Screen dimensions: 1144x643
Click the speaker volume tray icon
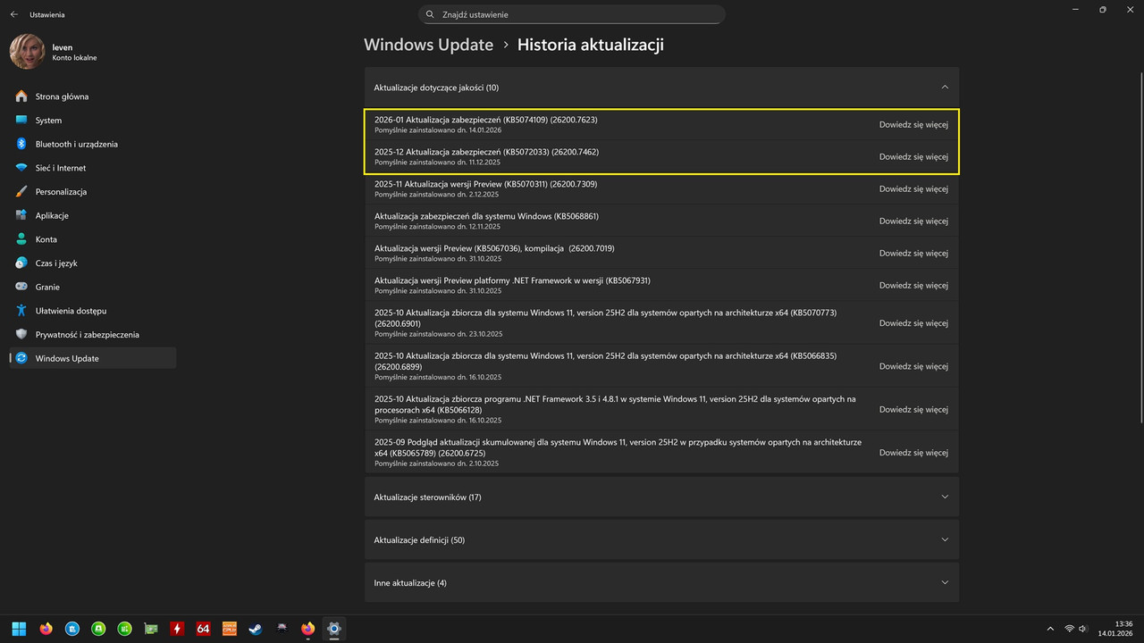[x=1082, y=629]
